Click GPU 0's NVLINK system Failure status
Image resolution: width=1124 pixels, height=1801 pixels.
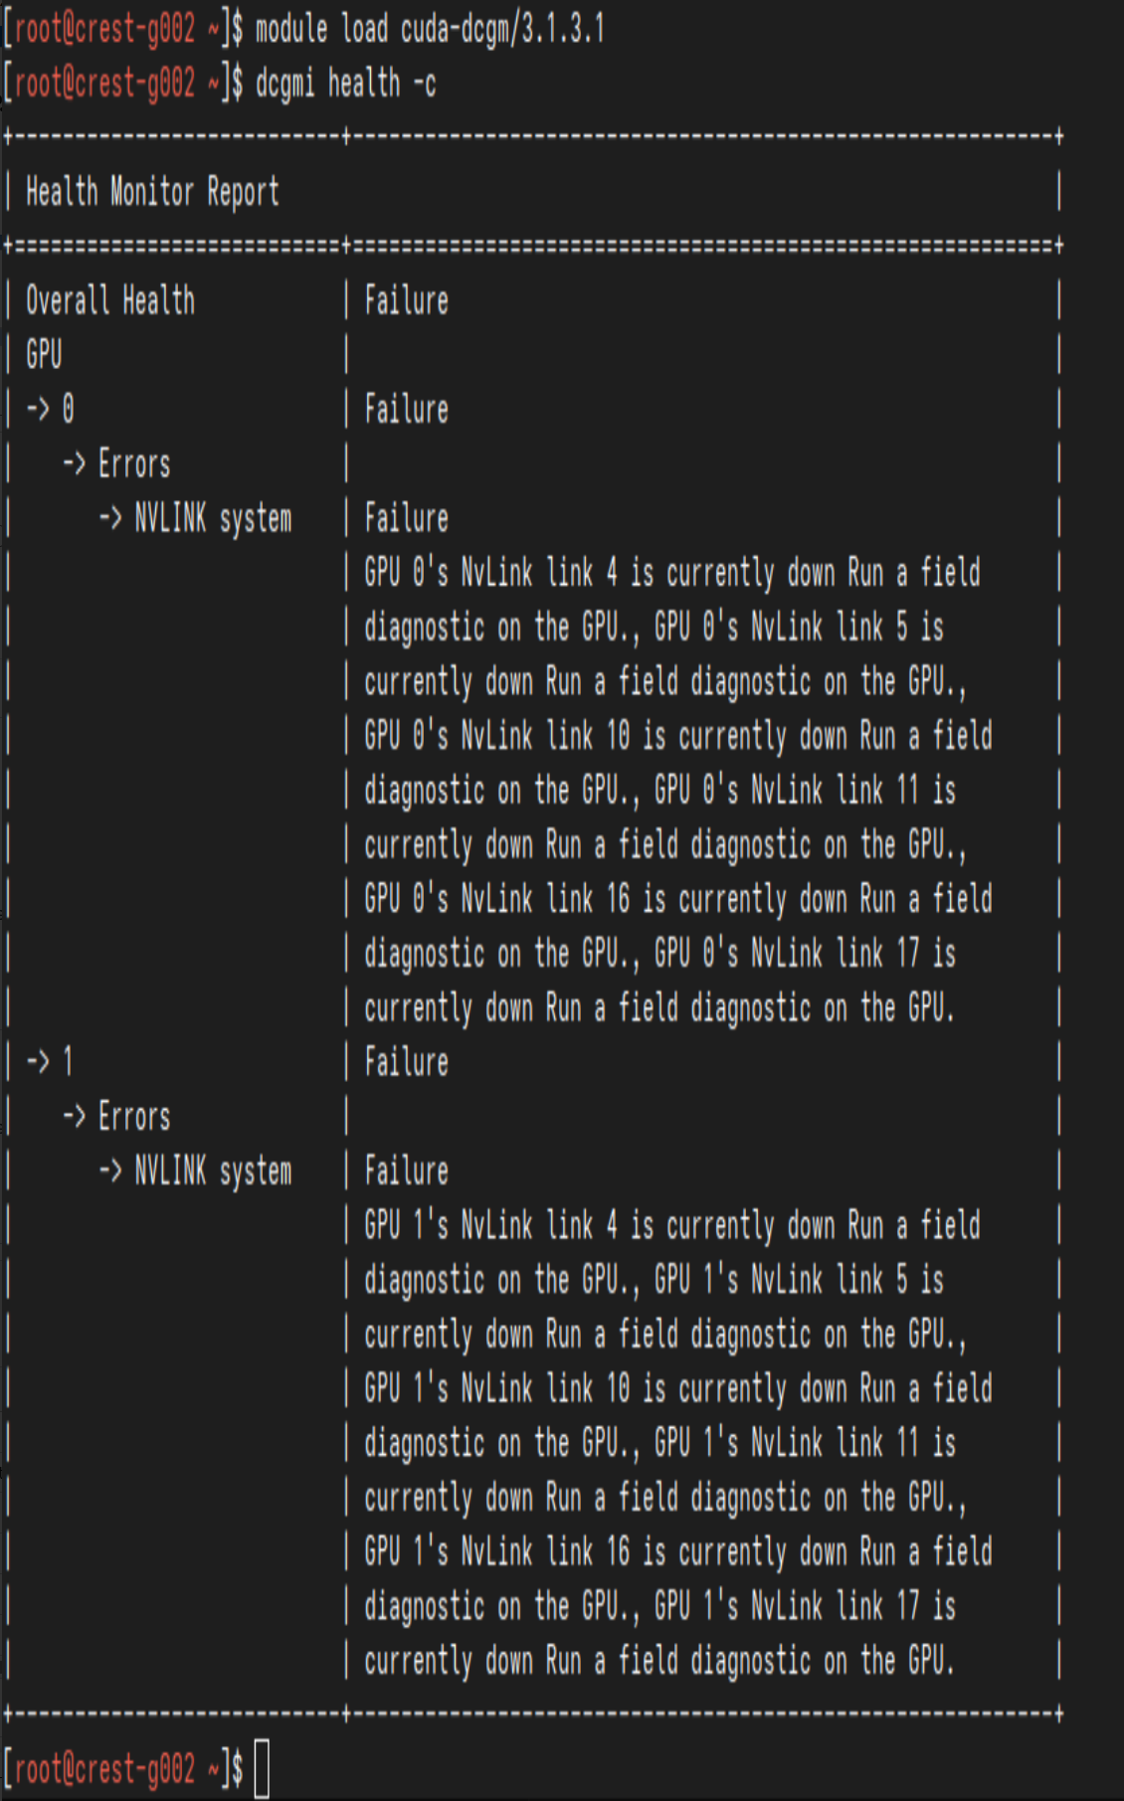coord(406,518)
